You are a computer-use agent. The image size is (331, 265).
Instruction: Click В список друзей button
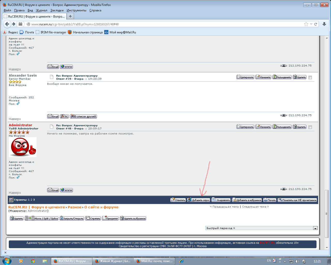(x=83, y=116)
